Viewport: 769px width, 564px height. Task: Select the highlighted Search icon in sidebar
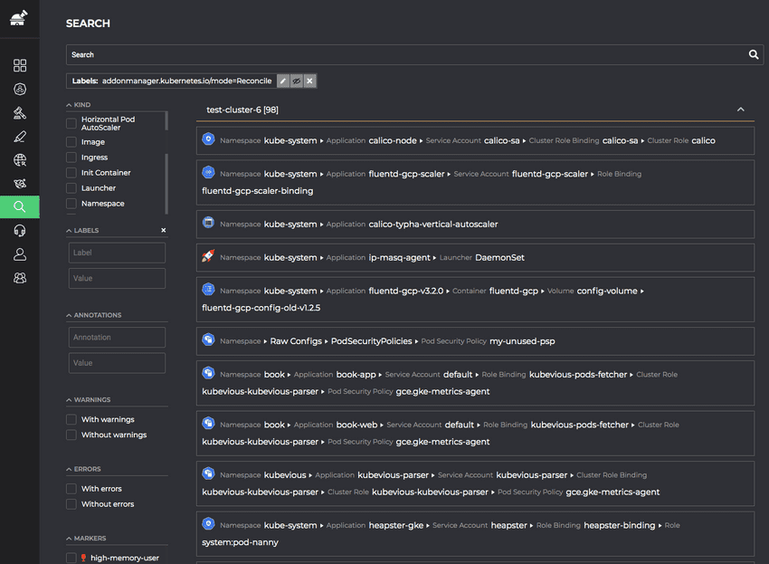18,206
